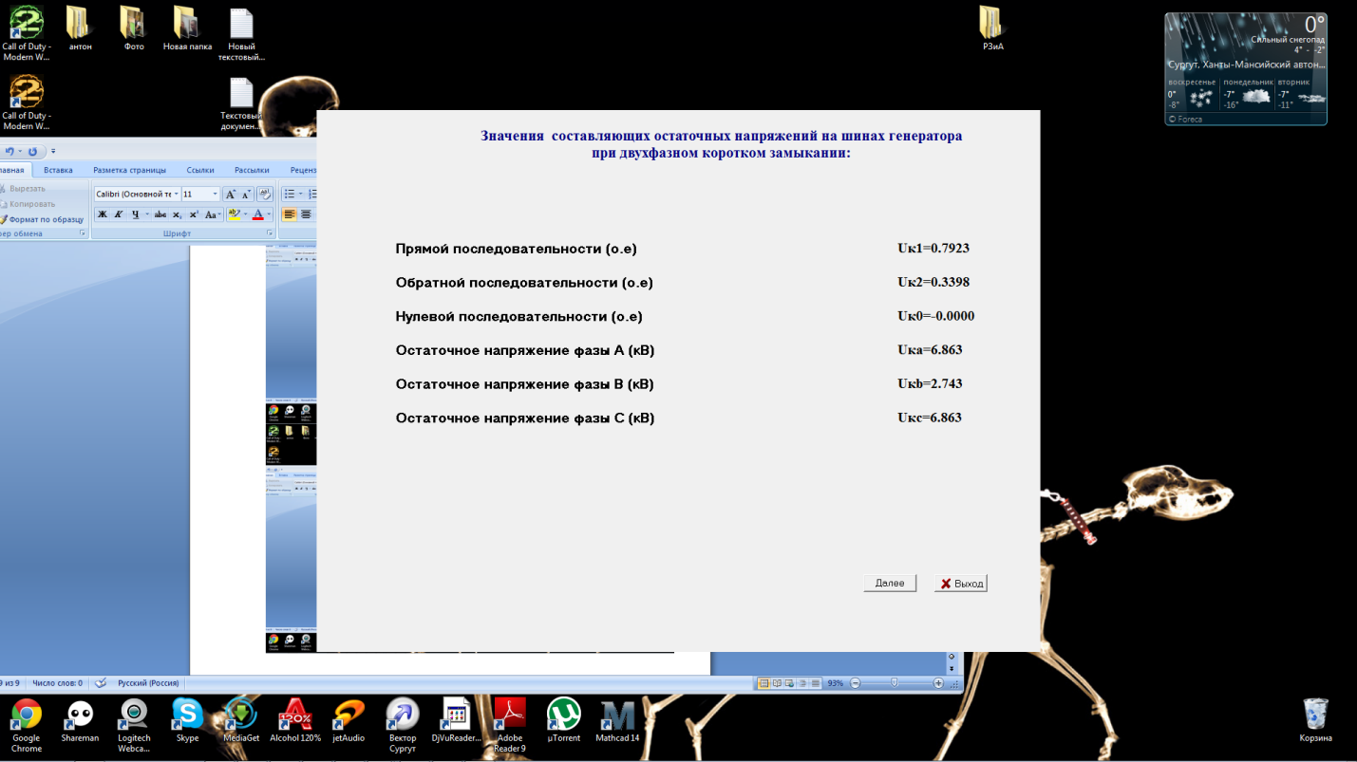Expand the Calibri font name dropdown
The image size is (1357, 762).
176,194
